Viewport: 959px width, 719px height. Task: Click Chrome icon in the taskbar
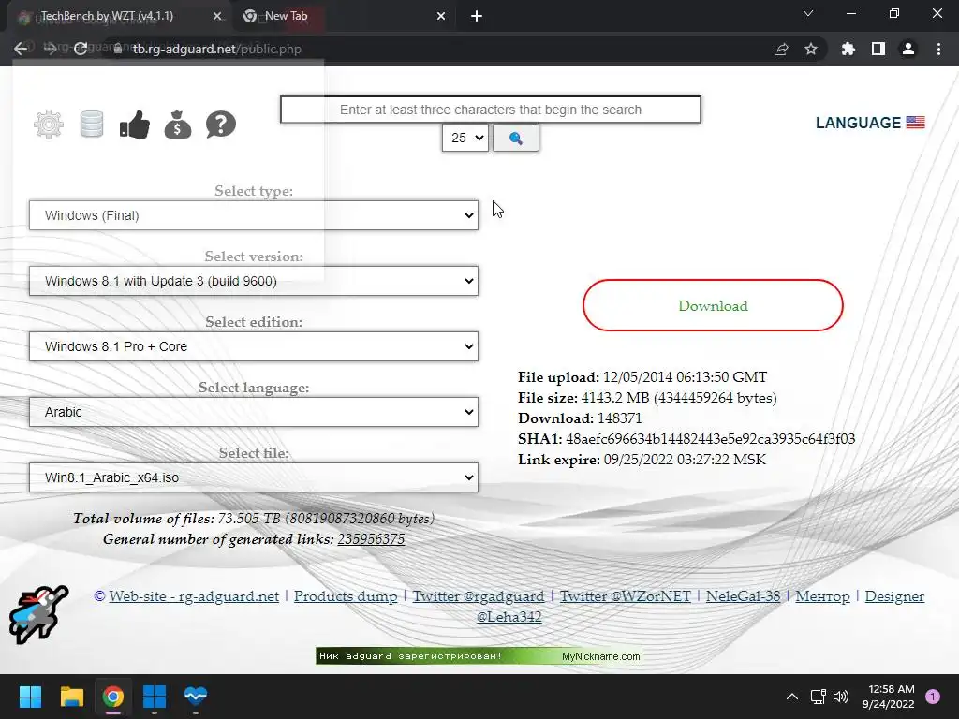point(113,697)
